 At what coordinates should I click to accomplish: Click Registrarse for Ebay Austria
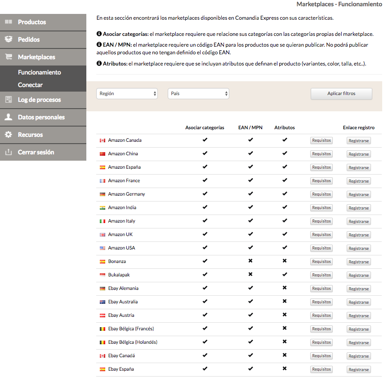coord(358,316)
